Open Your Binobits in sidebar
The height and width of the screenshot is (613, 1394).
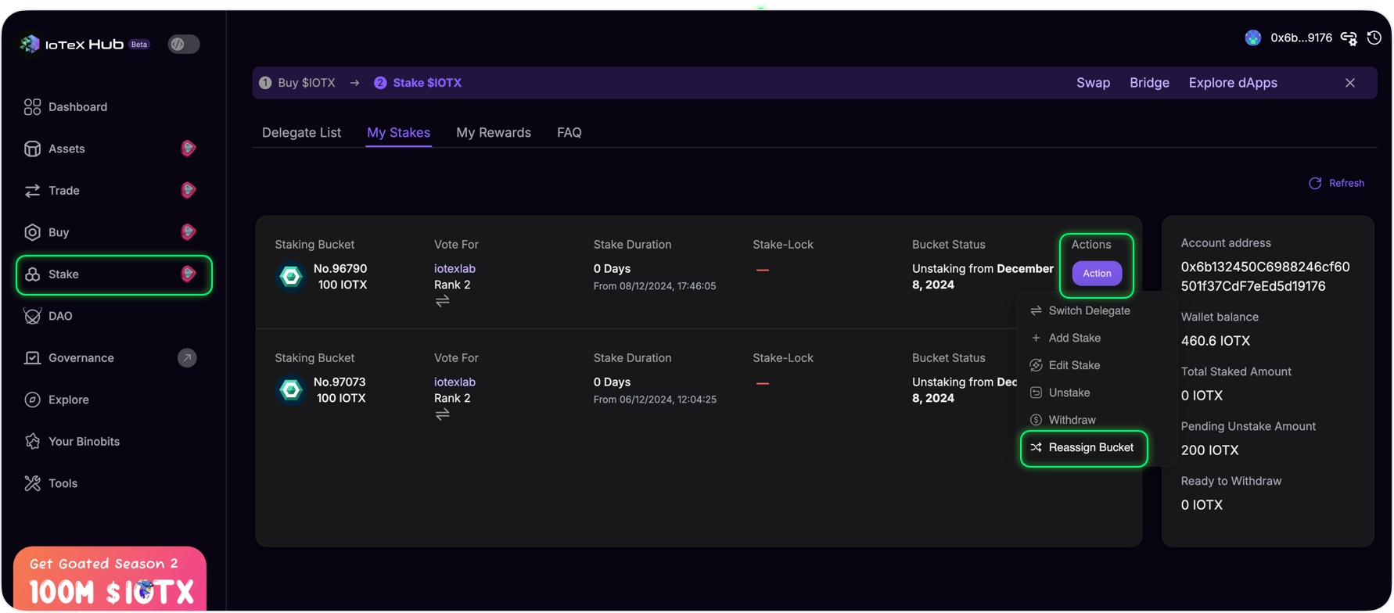84,442
